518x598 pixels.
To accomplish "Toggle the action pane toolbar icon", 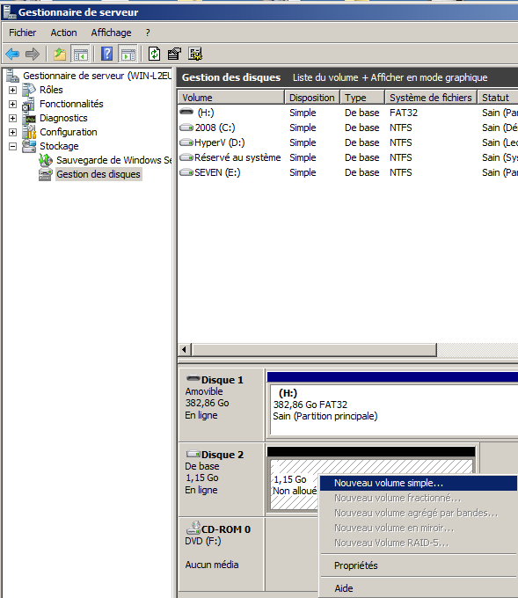I will coord(128,54).
